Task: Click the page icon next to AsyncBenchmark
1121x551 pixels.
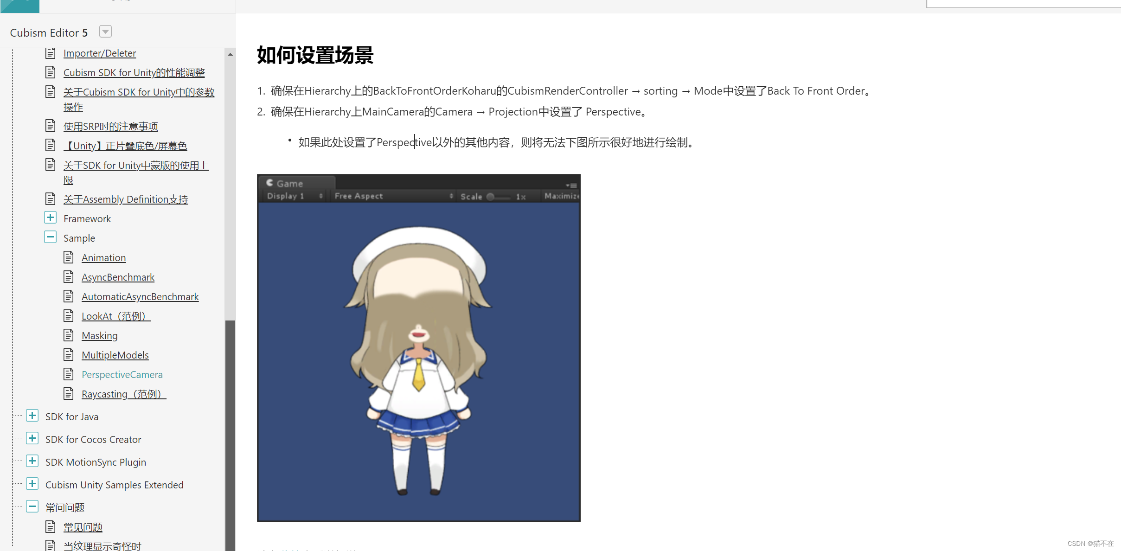Action: pos(69,277)
